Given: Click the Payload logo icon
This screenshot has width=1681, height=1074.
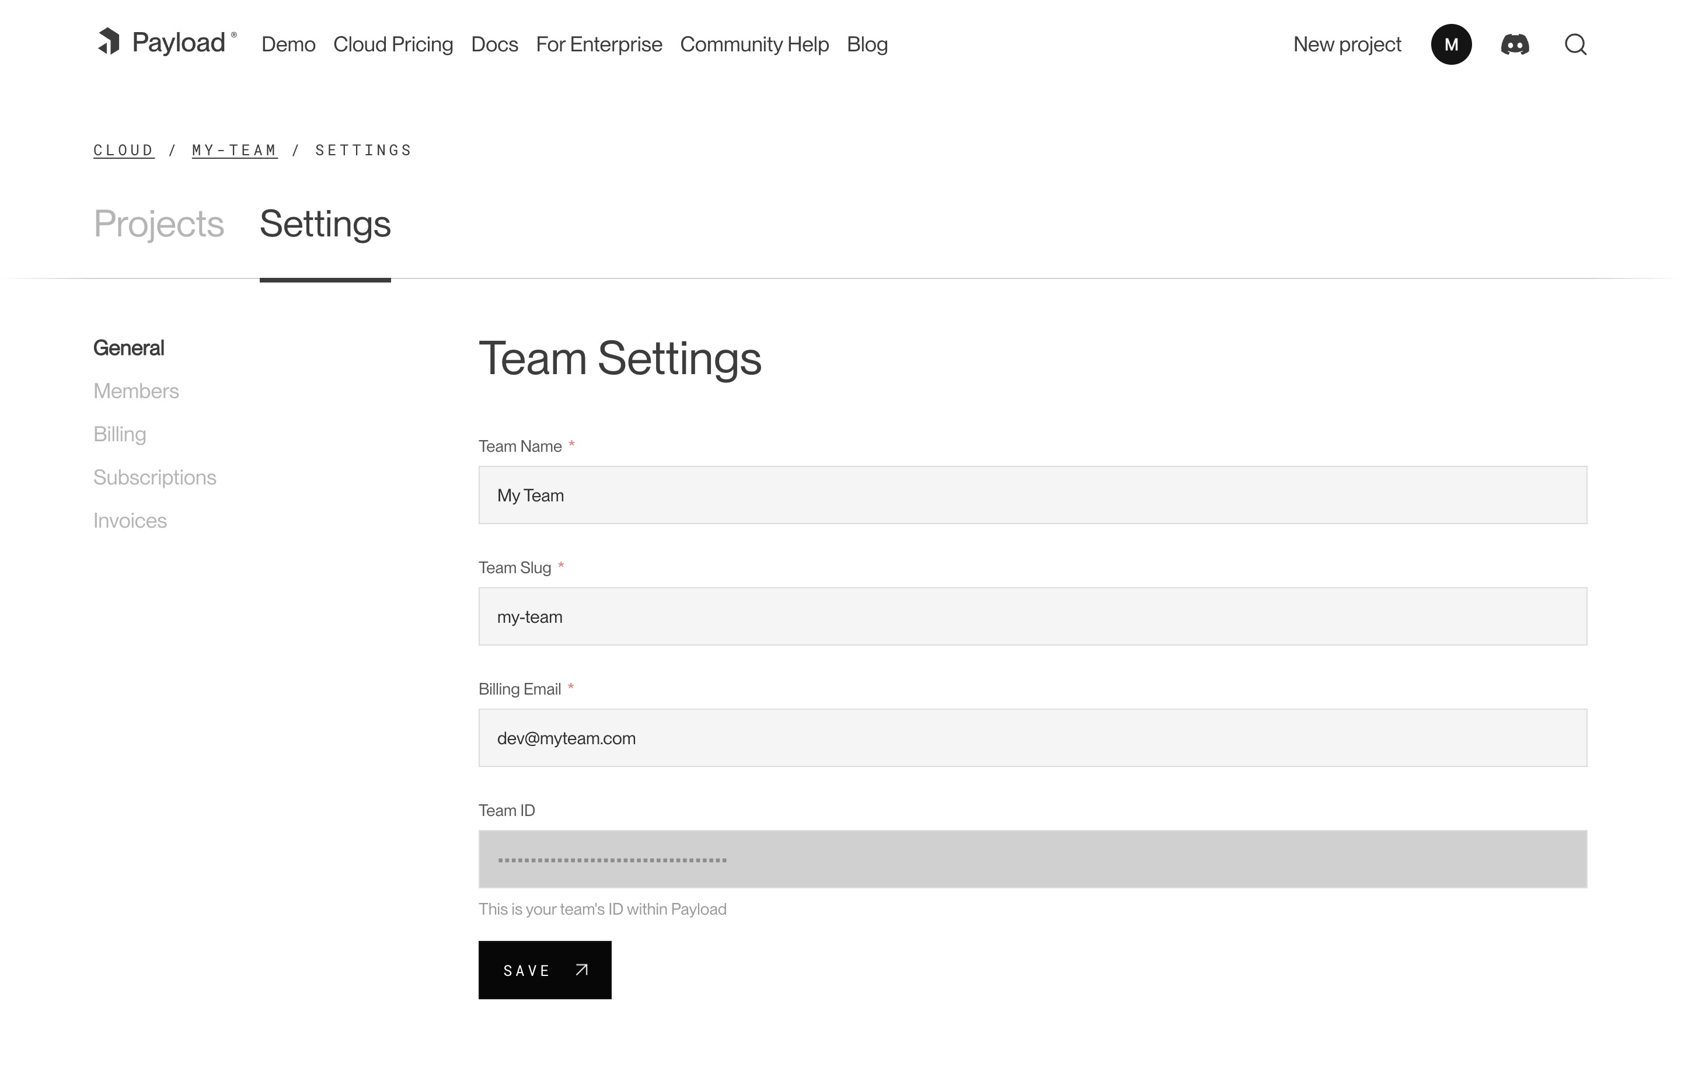Looking at the screenshot, I should click(x=108, y=44).
